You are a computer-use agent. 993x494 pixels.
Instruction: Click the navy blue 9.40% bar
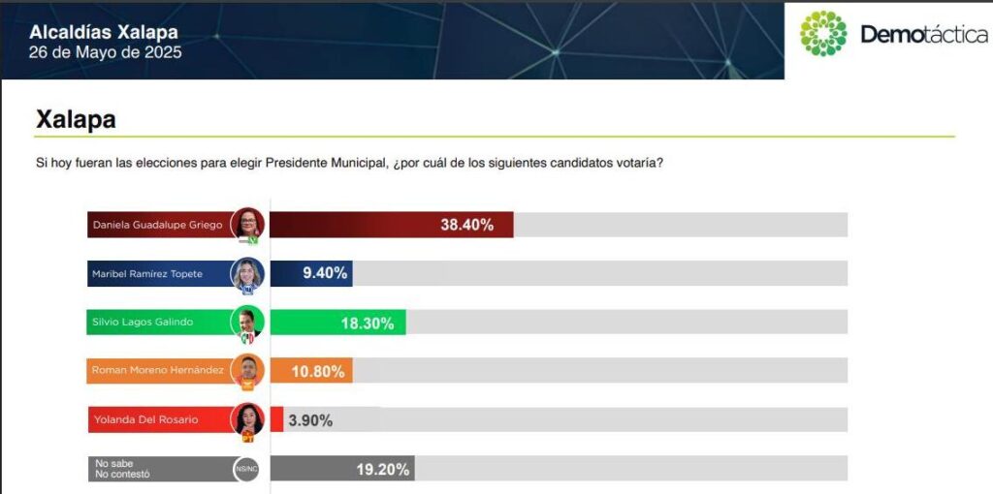click(310, 273)
